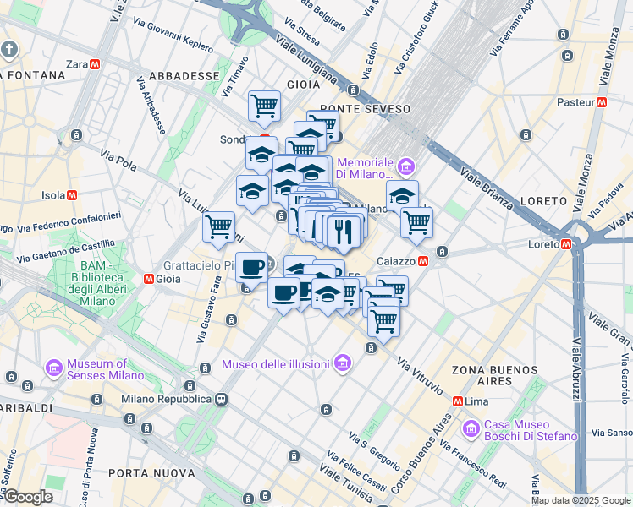Image resolution: width=633 pixels, height=507 pixels.
Task: Click the church cross icon near Fontana
Action: click(x=8, y=51)
